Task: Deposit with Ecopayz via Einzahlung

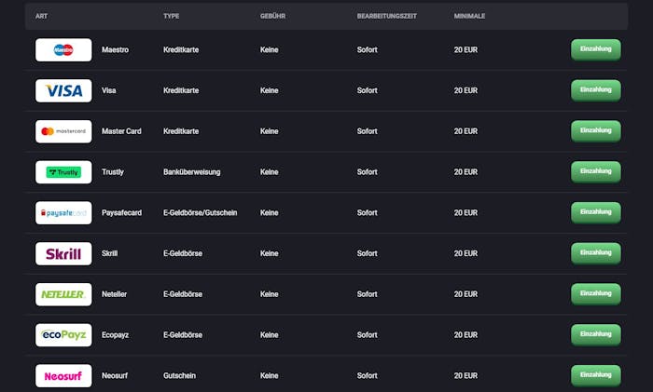Action: click(595, 334)
